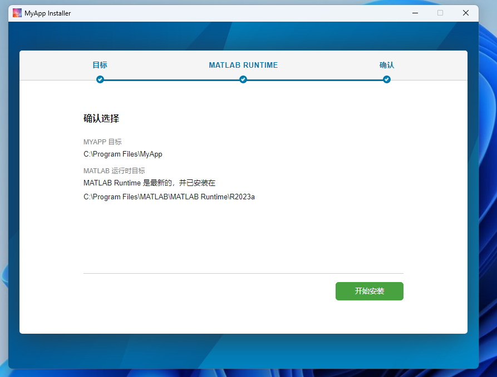This screenshot has height=377, width=497.
Task: Minimize the MyApp Installer window
Action: click(415, 13)
